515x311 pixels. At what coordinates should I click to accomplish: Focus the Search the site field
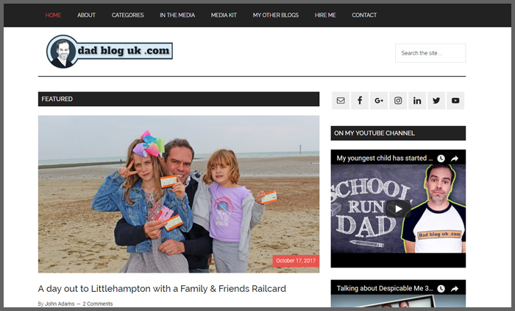(430, 53)
